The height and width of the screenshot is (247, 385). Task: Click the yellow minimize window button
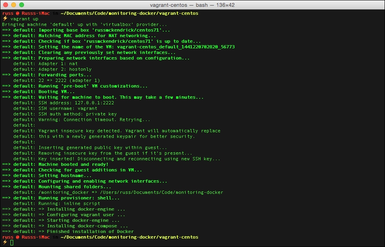14,5
